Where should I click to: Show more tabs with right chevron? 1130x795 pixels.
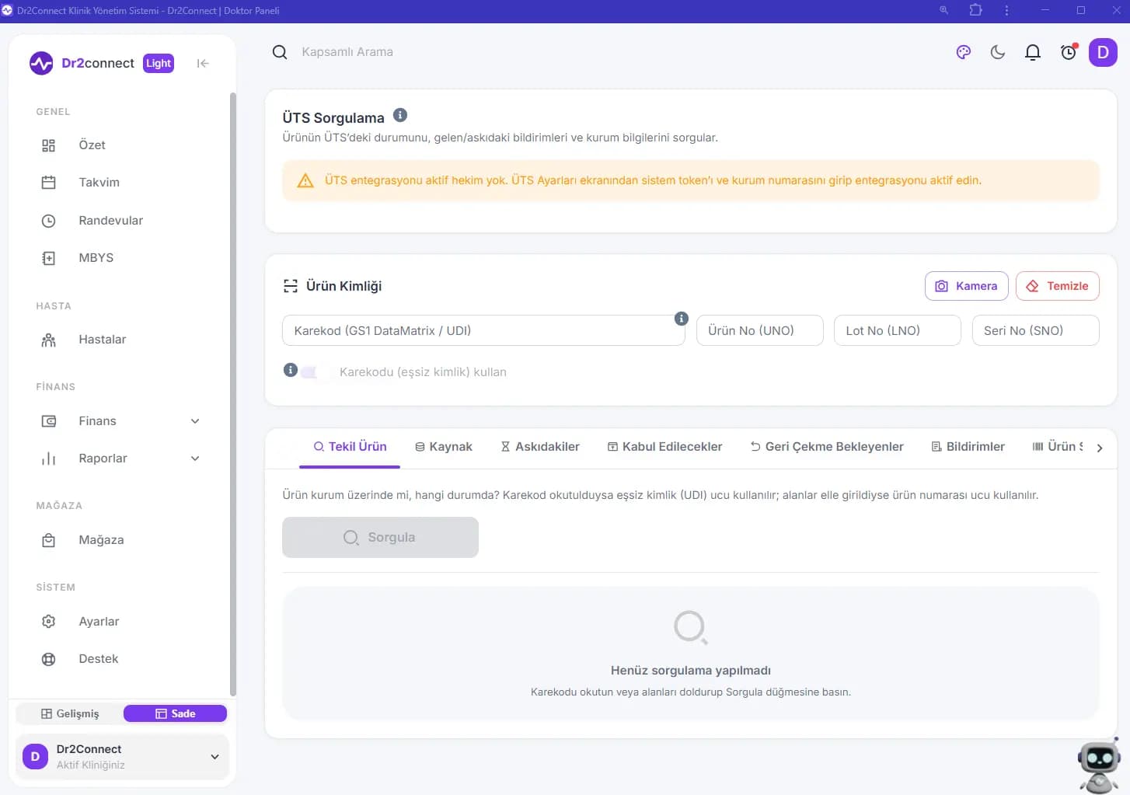click(1100, 448)
